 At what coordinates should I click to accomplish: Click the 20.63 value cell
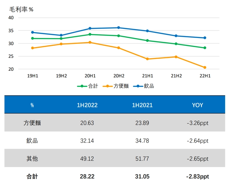coord(87,123)
